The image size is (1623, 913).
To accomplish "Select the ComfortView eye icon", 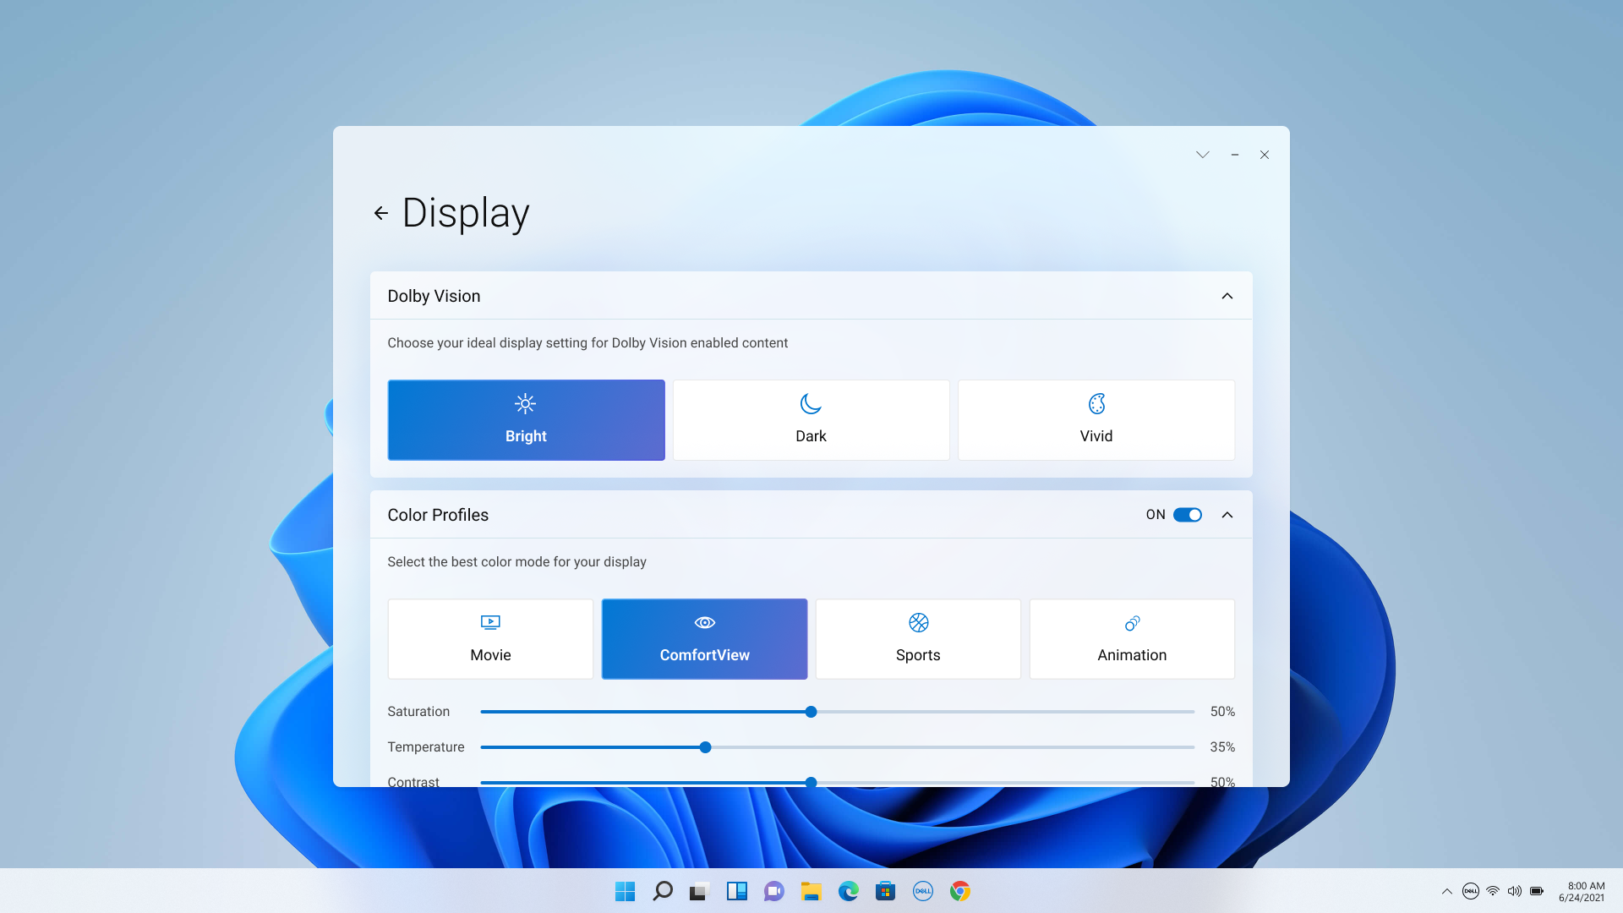I will point(704,622).
